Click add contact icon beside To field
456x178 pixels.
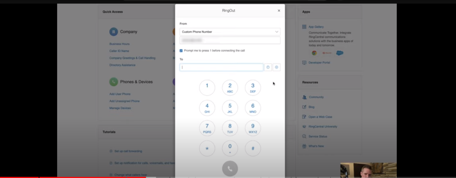[277, 67]
